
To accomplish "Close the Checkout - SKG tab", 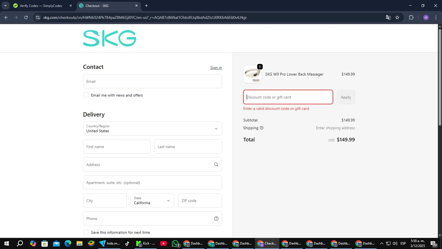I will coord(136,6).
